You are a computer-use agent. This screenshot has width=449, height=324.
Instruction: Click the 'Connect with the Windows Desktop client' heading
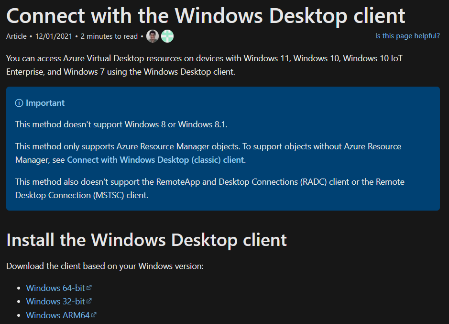(x=206, y=16)
